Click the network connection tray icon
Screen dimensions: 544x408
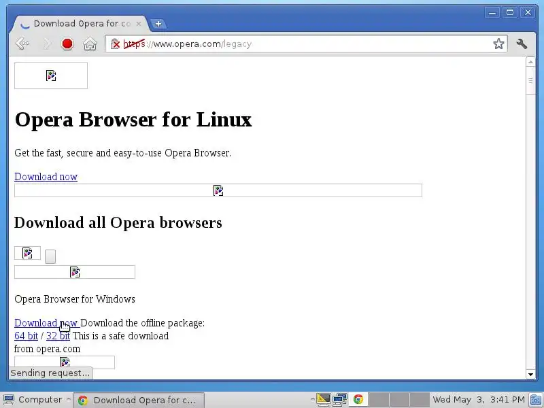click(x=340, y=400)
